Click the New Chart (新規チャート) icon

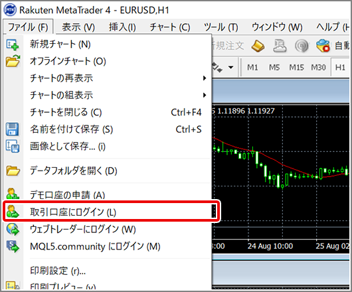(13, 44)
